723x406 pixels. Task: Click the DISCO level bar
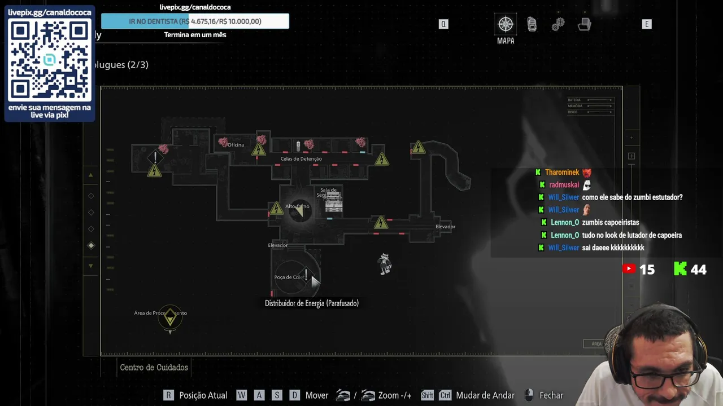pyautogui.click(x=600, y=112)
